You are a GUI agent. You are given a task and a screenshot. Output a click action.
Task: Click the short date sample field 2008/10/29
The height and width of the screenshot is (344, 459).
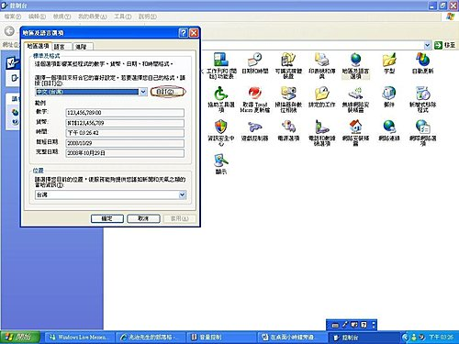tap(125, 143)
